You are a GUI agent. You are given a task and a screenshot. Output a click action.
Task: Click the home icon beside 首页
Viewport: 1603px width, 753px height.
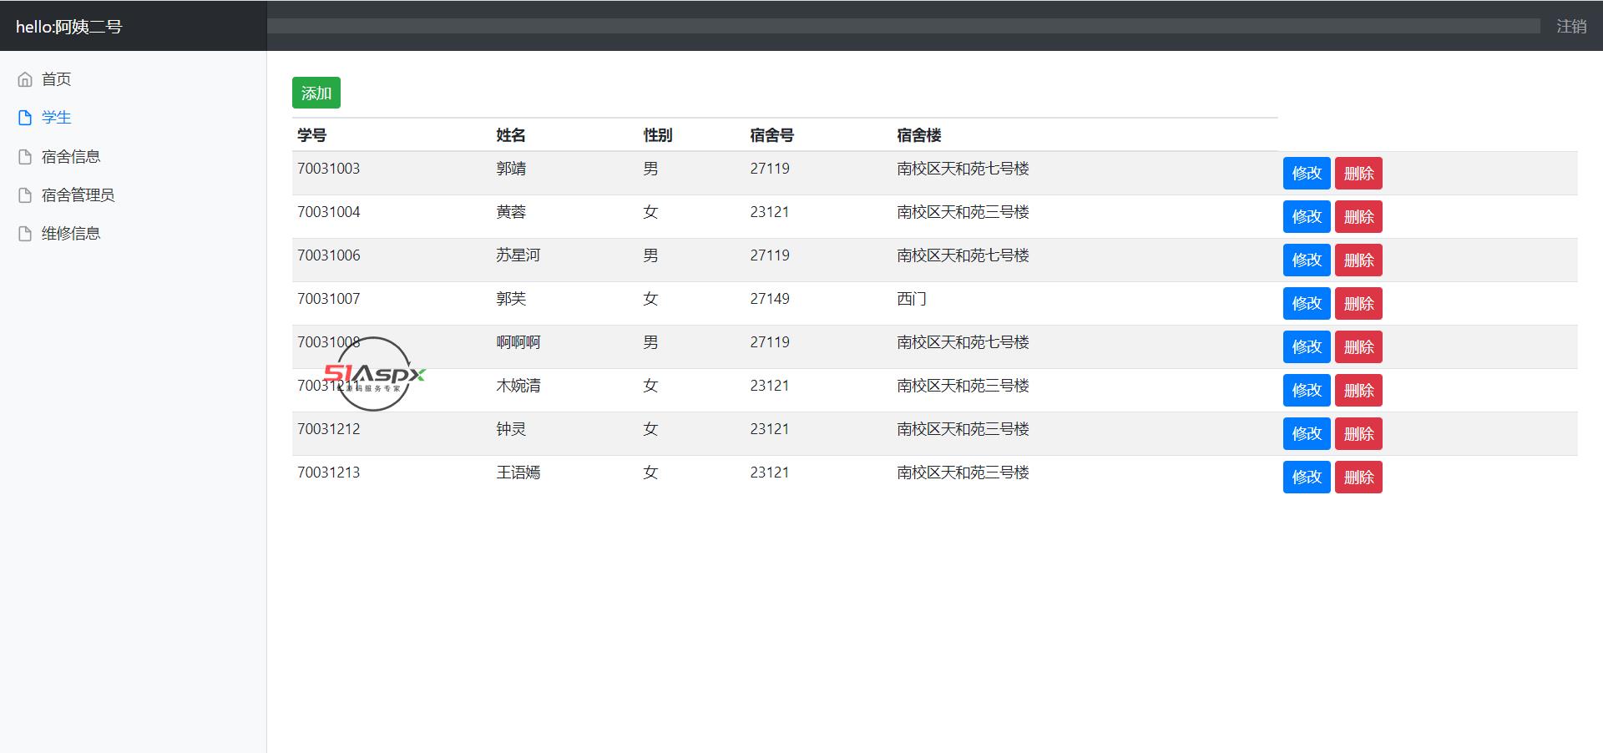coord(25,79)
